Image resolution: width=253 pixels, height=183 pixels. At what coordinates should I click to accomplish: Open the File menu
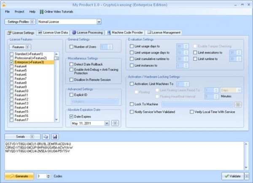coord(7,12)
